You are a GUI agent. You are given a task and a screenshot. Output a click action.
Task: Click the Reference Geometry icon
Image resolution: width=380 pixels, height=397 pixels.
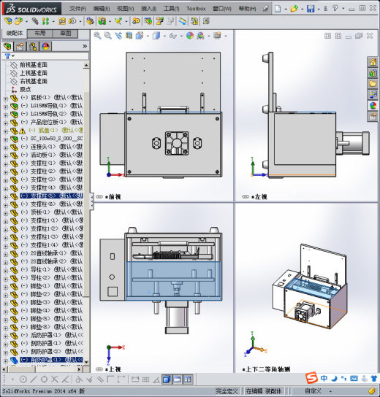(118, 21)
